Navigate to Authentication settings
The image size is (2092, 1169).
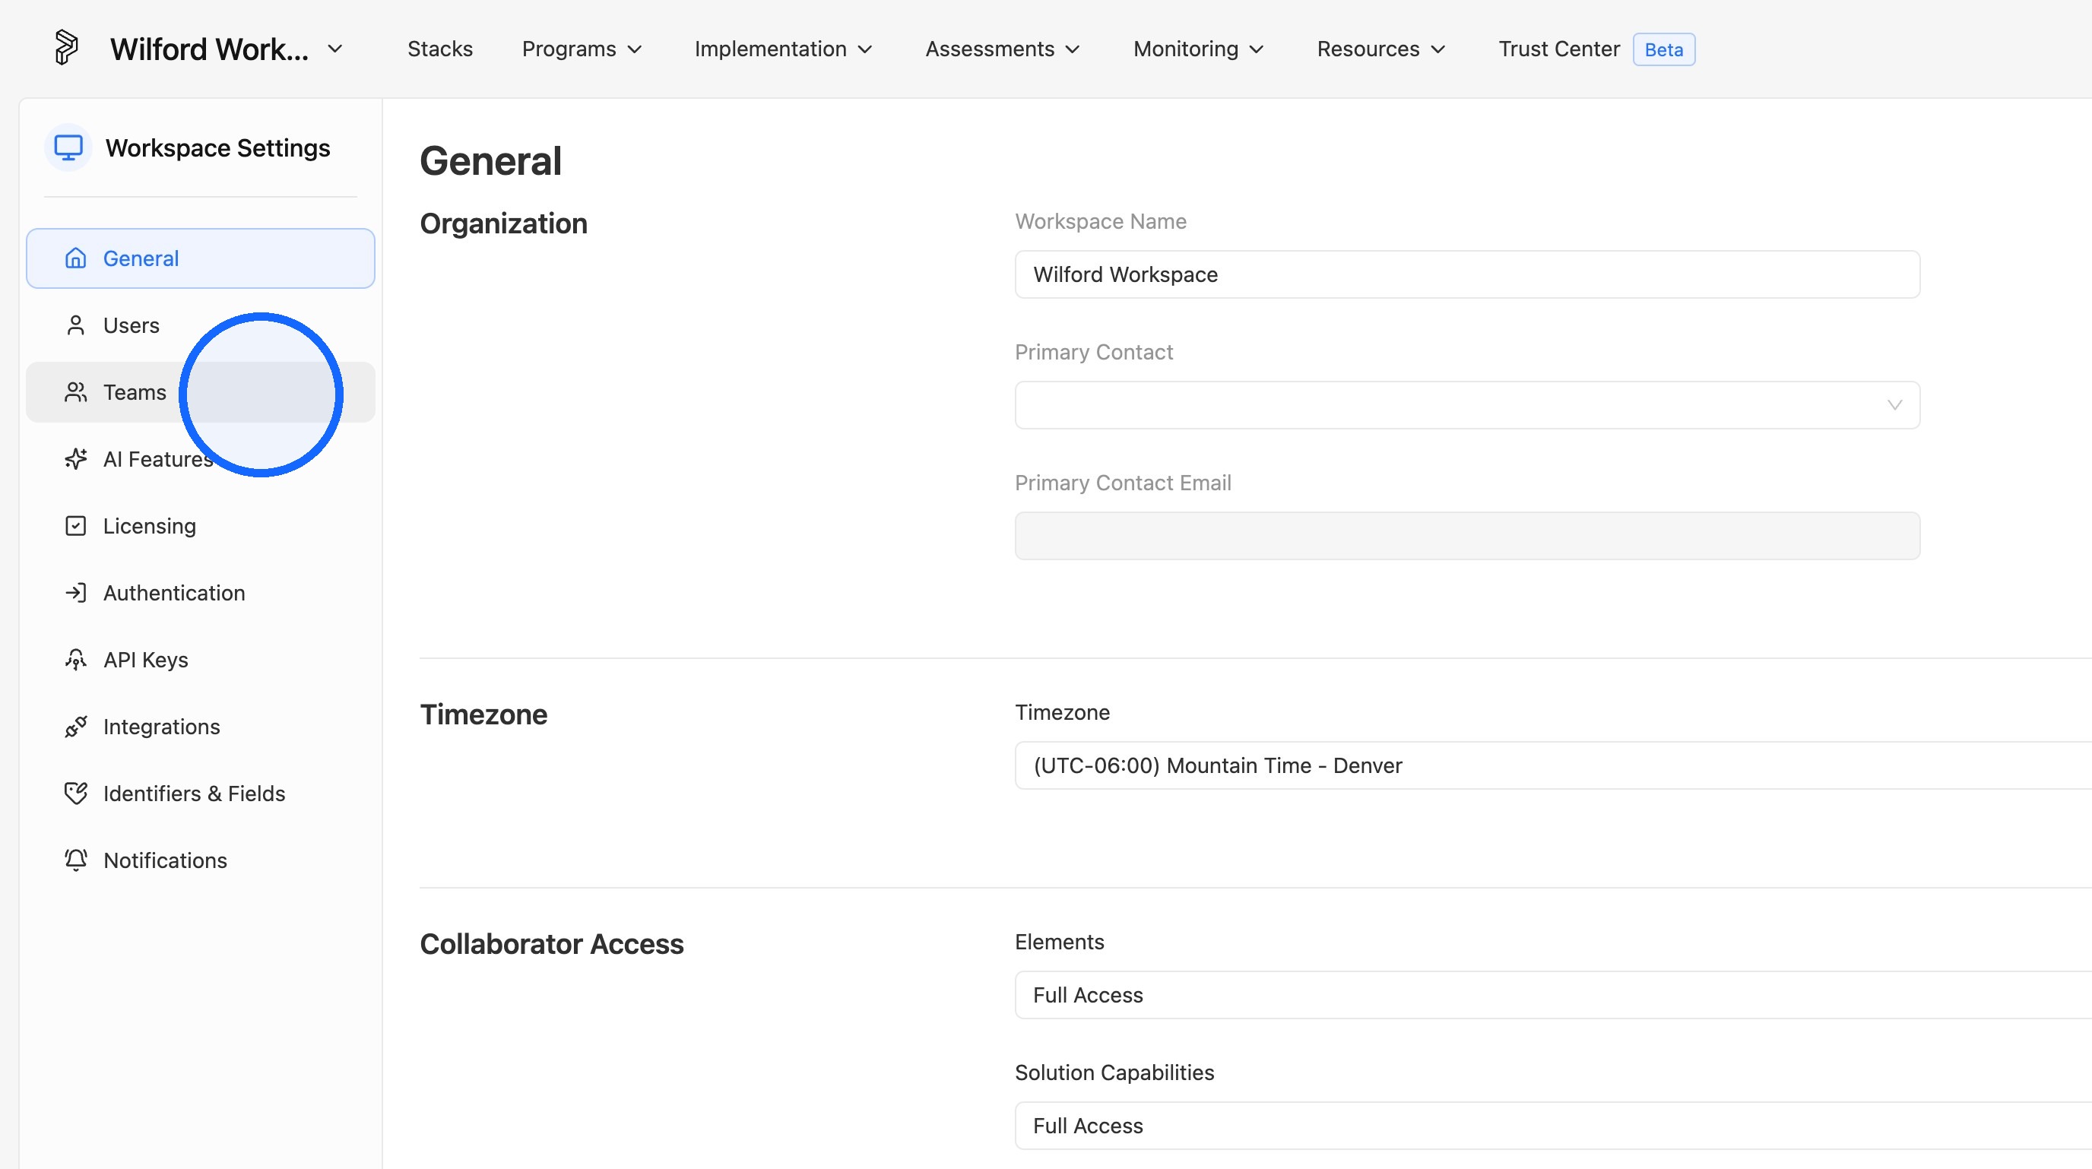point(201,593)
